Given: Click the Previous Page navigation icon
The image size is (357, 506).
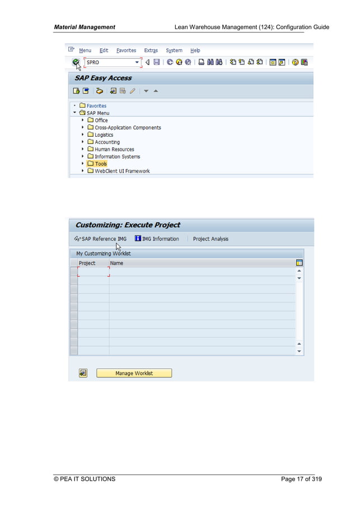Looking at the screenshot, I should 241,62.
